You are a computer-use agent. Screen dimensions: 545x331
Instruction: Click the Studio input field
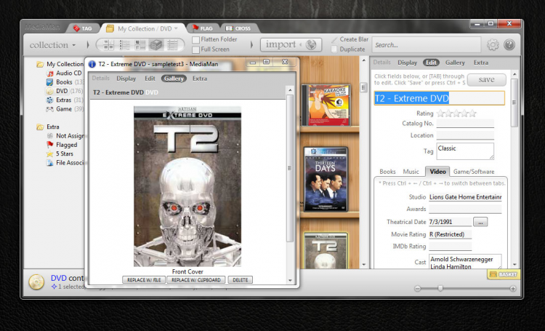(465, 197)
